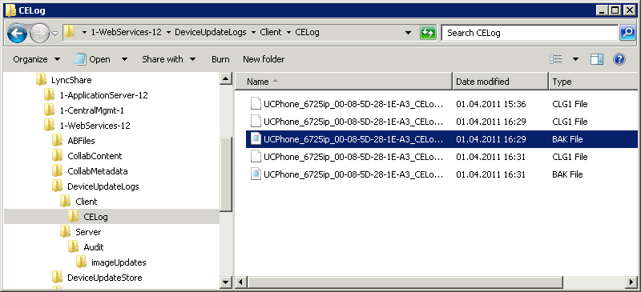
Task: Select CollabMetadata folder in tree
Action: (x=97, y=171)
